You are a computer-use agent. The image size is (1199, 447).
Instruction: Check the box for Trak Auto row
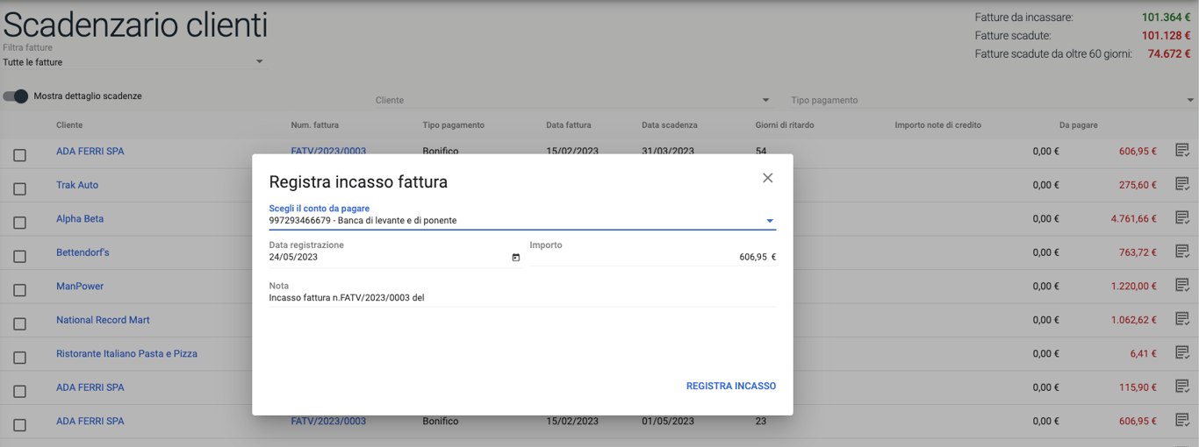tap(19, 189)
